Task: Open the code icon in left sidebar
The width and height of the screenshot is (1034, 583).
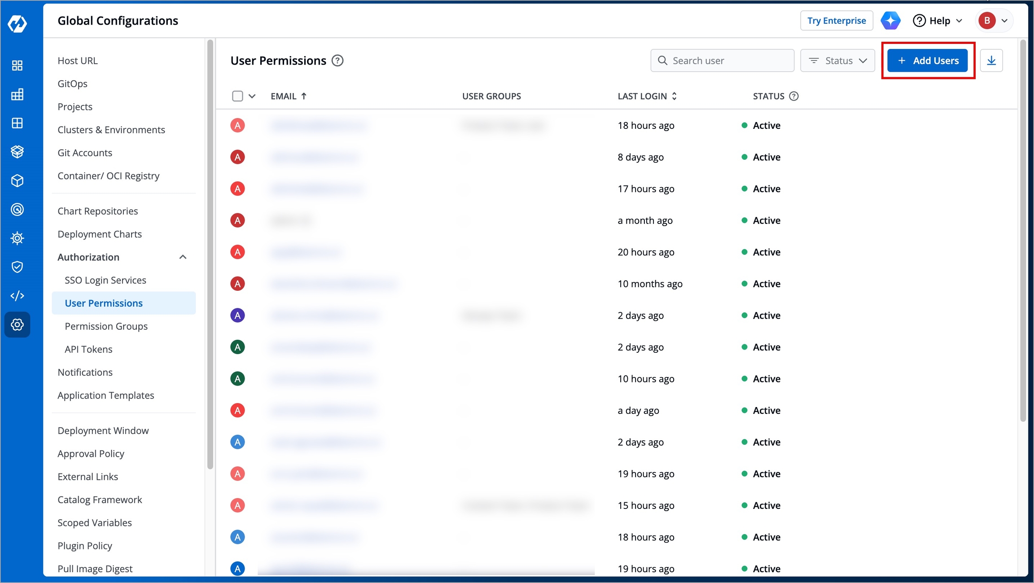Action: (17, 296)
